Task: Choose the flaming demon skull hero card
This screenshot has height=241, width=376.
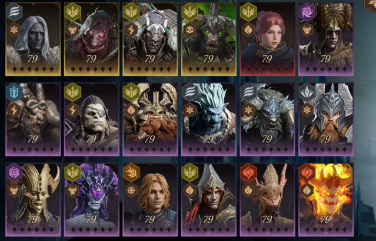Action: click(x=326, y=200)
